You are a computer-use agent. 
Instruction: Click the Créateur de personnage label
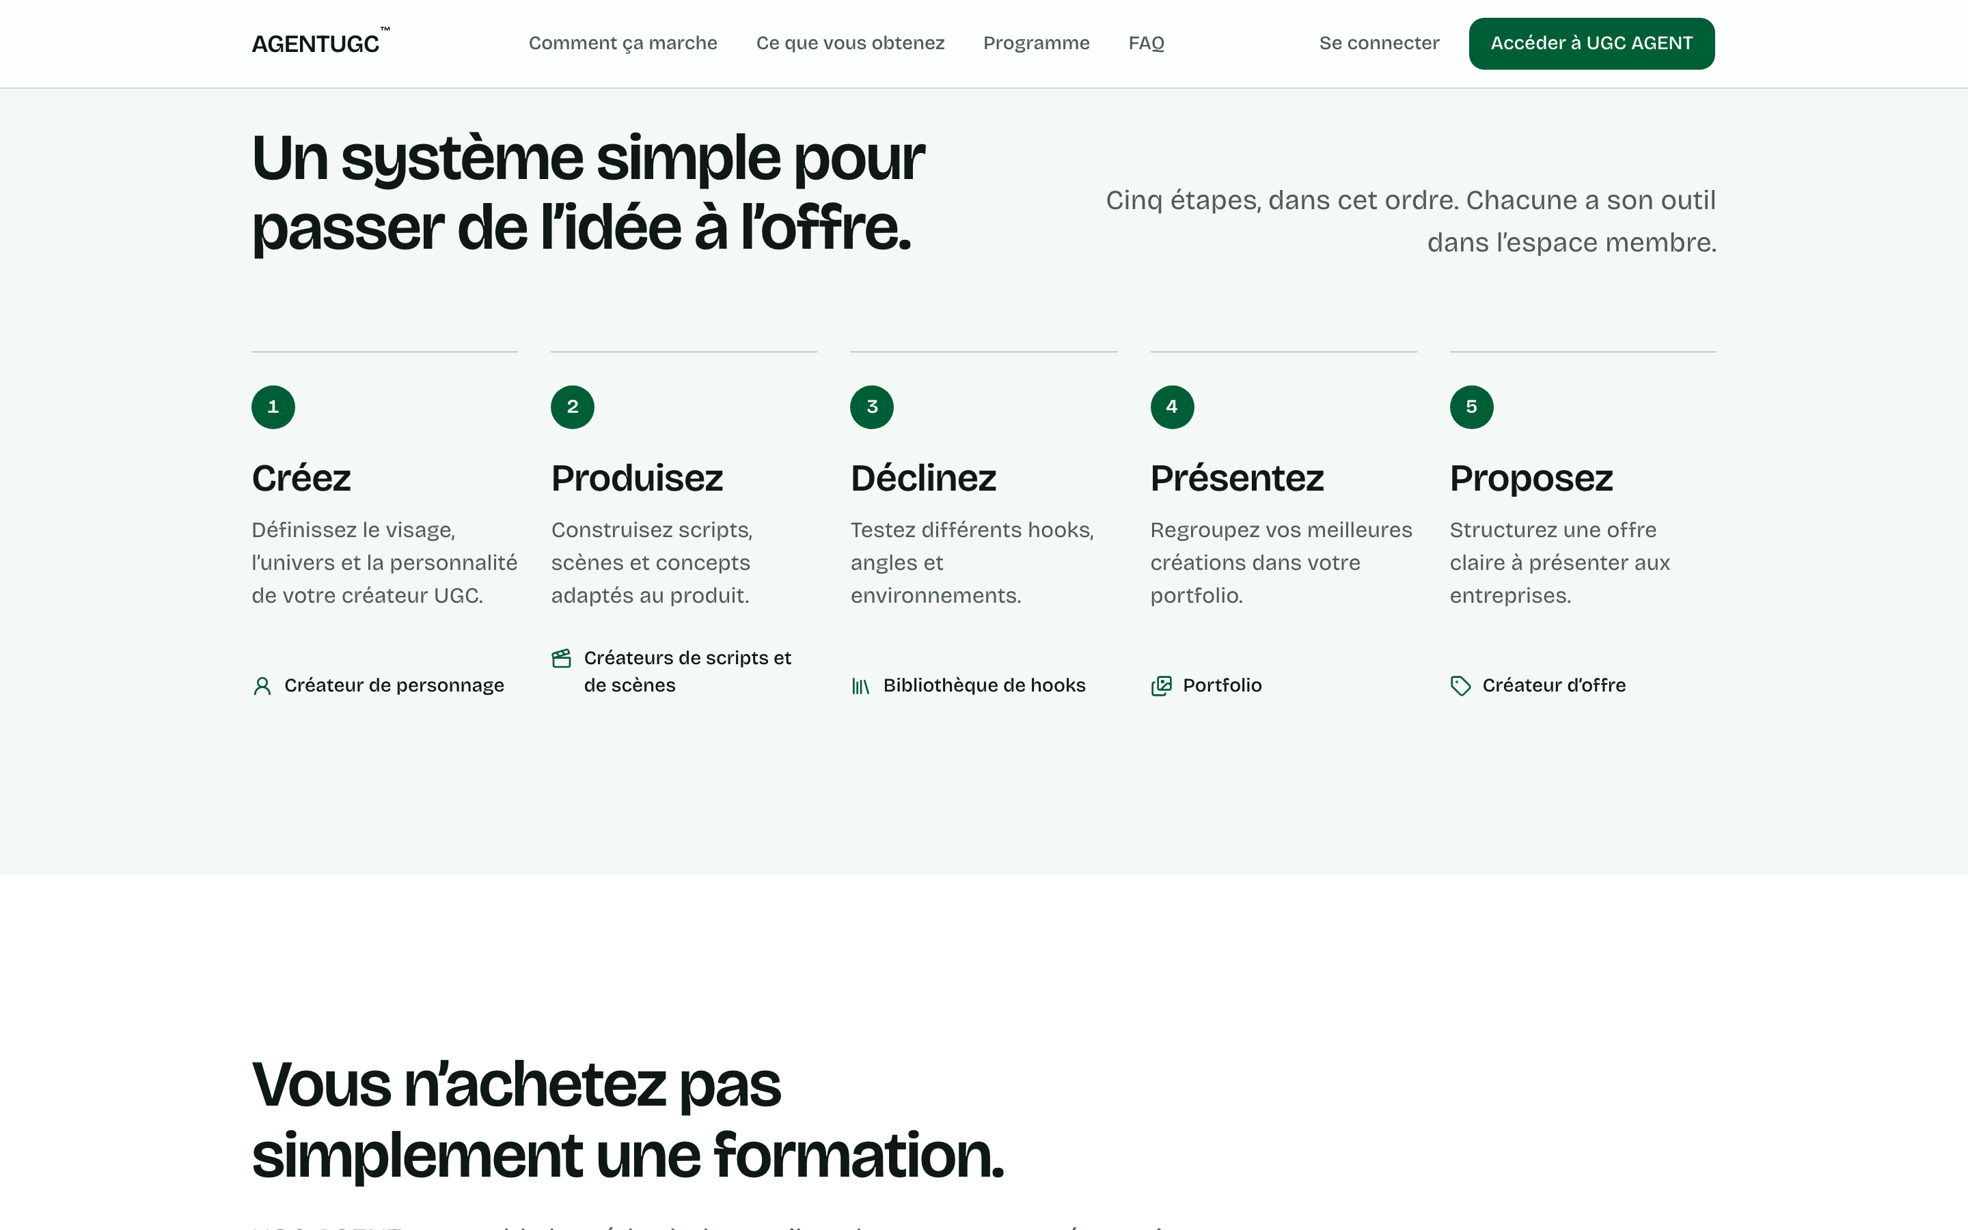pyautogui.click(x=394, y=686)
